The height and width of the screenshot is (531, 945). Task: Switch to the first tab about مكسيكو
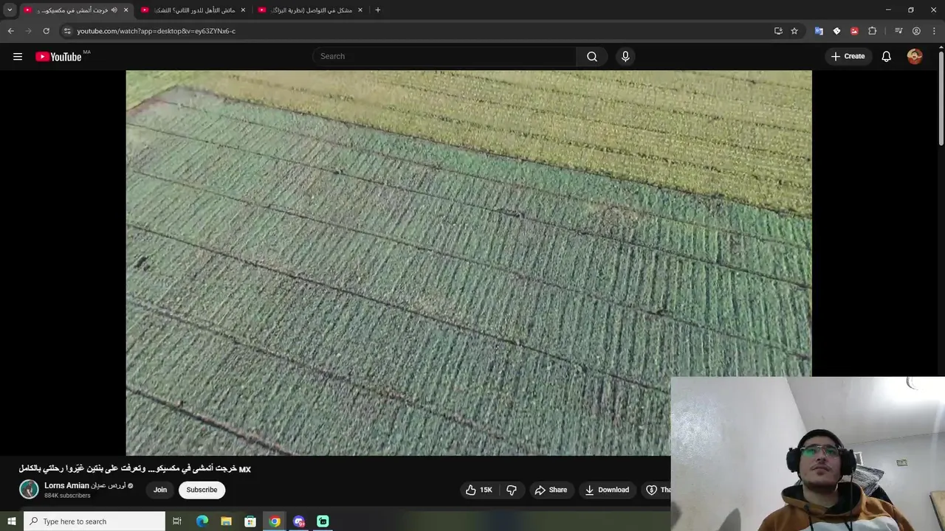tap(75, 10)
